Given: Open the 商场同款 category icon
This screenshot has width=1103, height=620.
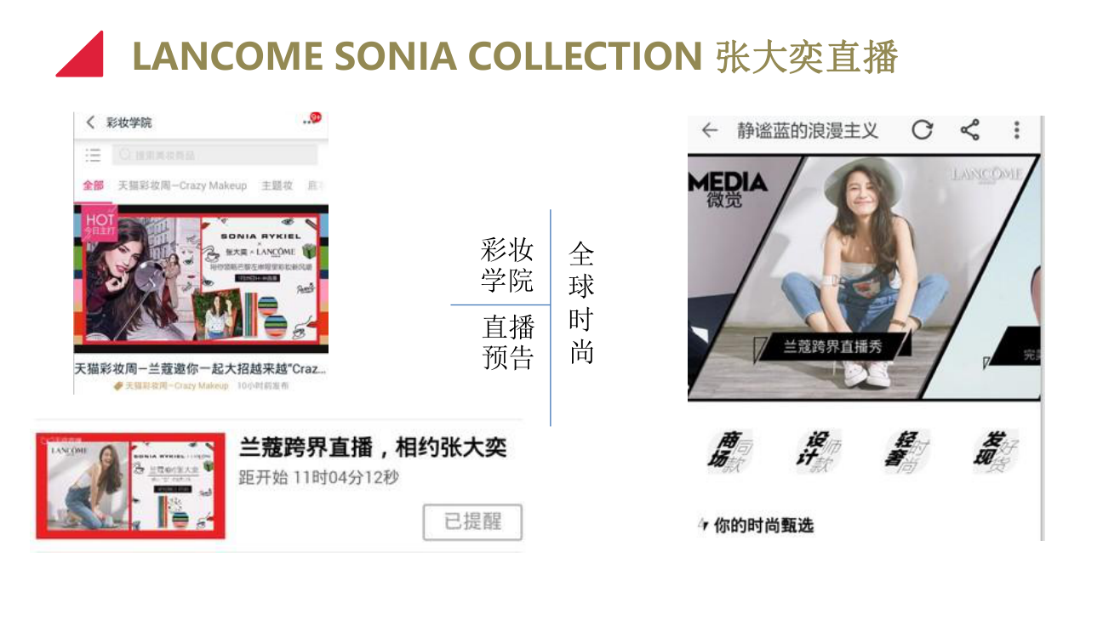Looking at the screenshot, I should point(730,451).
